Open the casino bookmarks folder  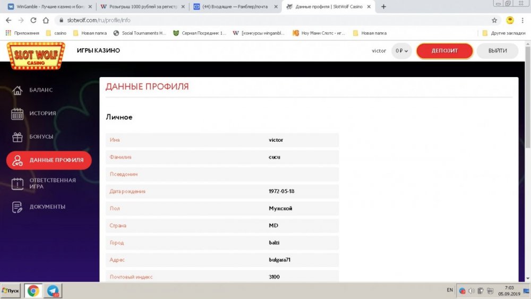[56, 33]
